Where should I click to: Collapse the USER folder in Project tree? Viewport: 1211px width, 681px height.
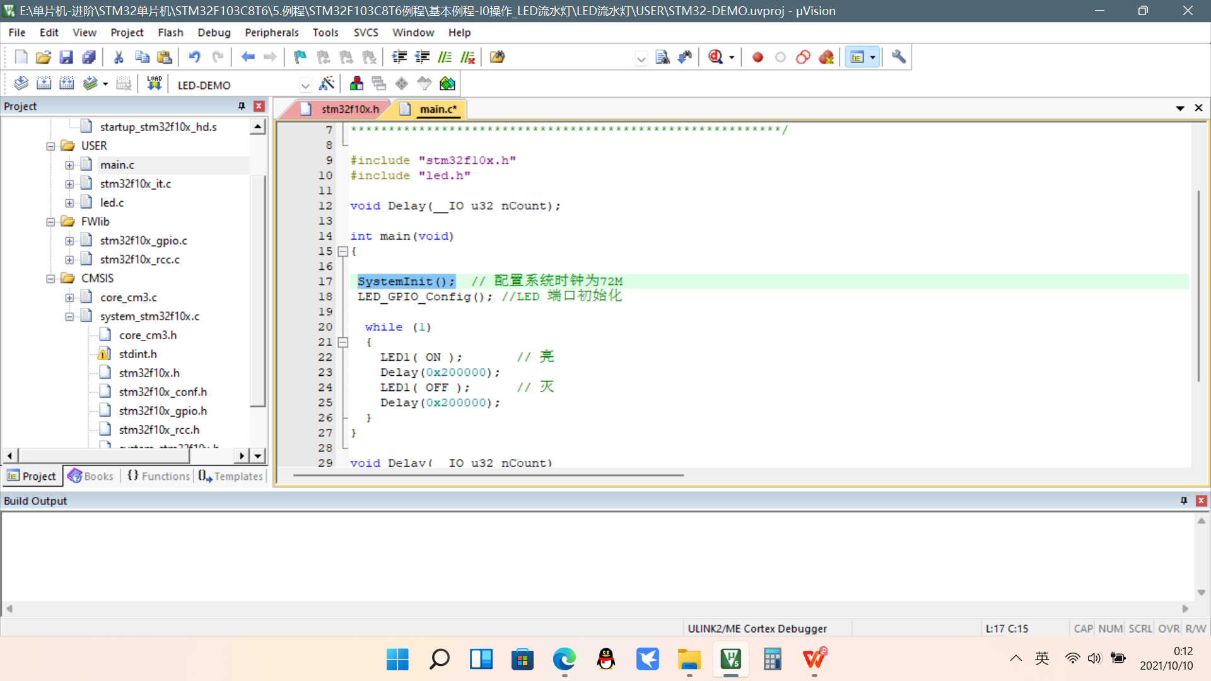click(51, 146)
